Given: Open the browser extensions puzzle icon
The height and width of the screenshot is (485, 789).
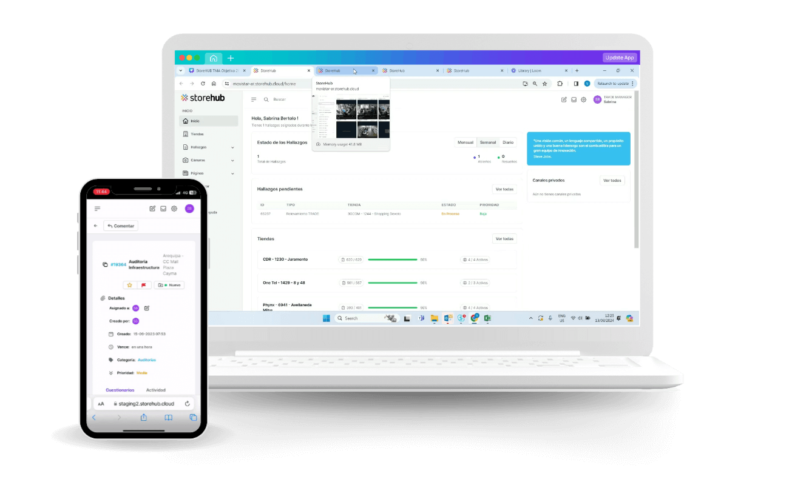Looking at the screenshot, I should (560, 84).
